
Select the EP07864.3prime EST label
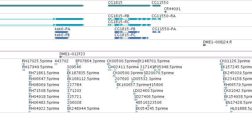(x=91, y=61)
